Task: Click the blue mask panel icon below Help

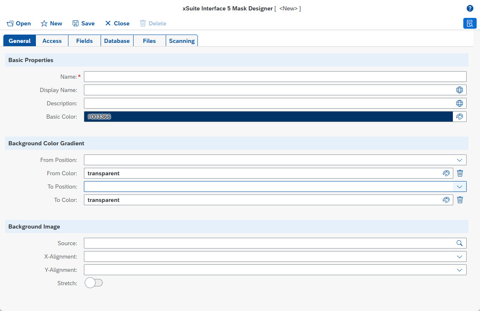Action: tap(470, 23)
